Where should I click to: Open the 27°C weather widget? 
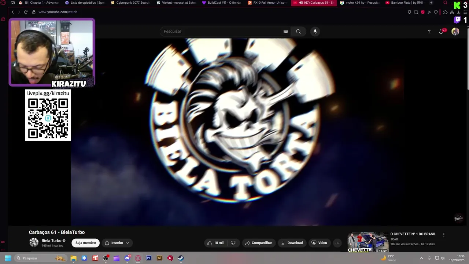click(388, 258)
